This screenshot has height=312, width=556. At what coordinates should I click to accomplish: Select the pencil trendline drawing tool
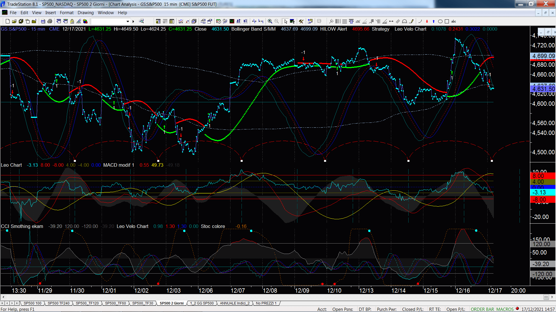(x=411, y=21)
